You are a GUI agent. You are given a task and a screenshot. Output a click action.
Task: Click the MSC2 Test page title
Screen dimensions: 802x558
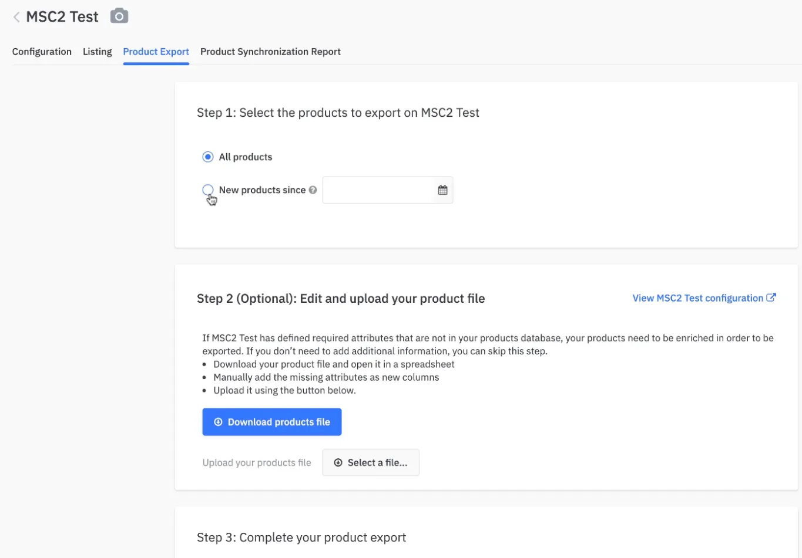click(x=62, y=17)
